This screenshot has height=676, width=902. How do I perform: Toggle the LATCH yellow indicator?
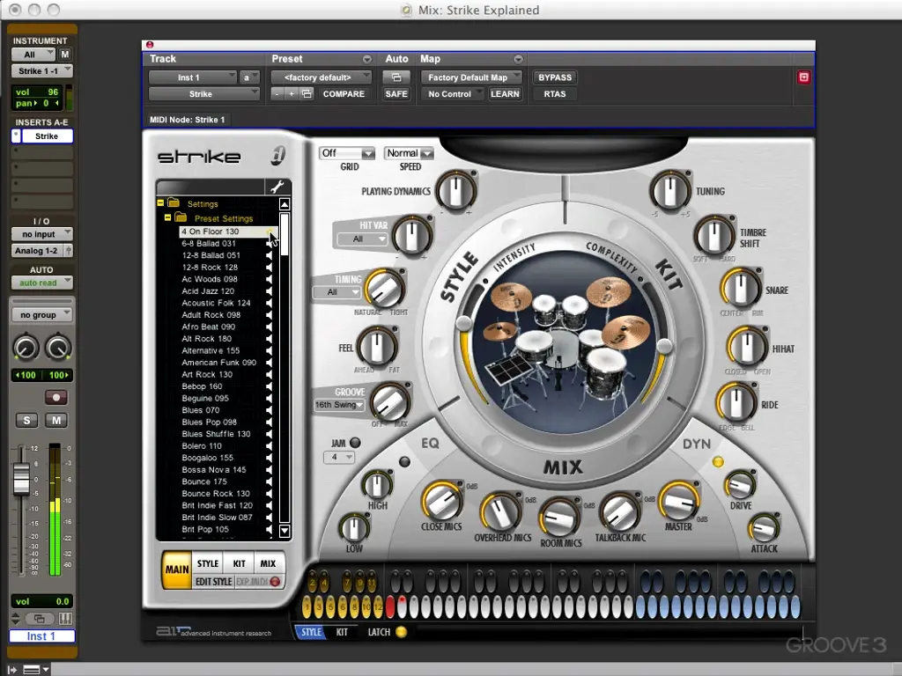click(402, 632)
